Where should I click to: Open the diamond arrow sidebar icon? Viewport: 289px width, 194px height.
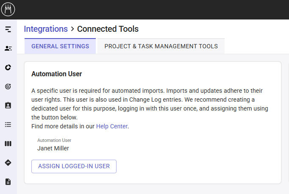point(8,163)
